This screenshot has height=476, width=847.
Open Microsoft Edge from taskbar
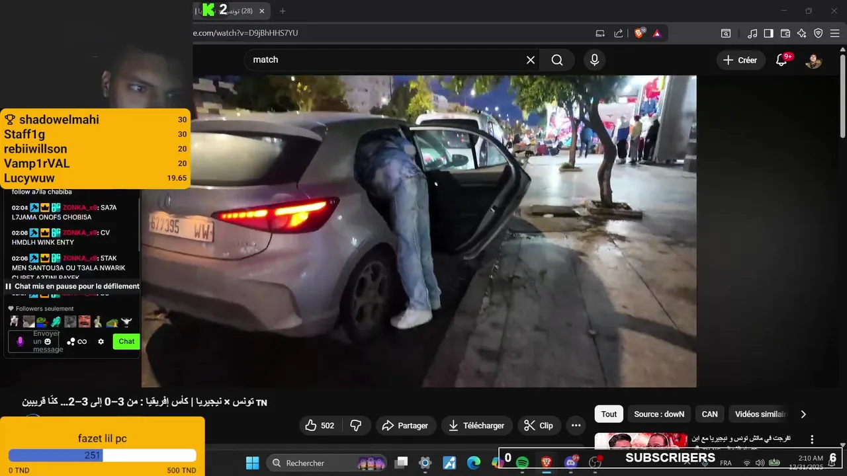[474, 463]
